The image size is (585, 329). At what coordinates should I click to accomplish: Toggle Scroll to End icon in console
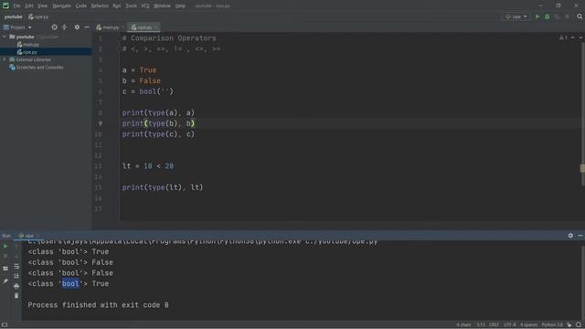16,276
